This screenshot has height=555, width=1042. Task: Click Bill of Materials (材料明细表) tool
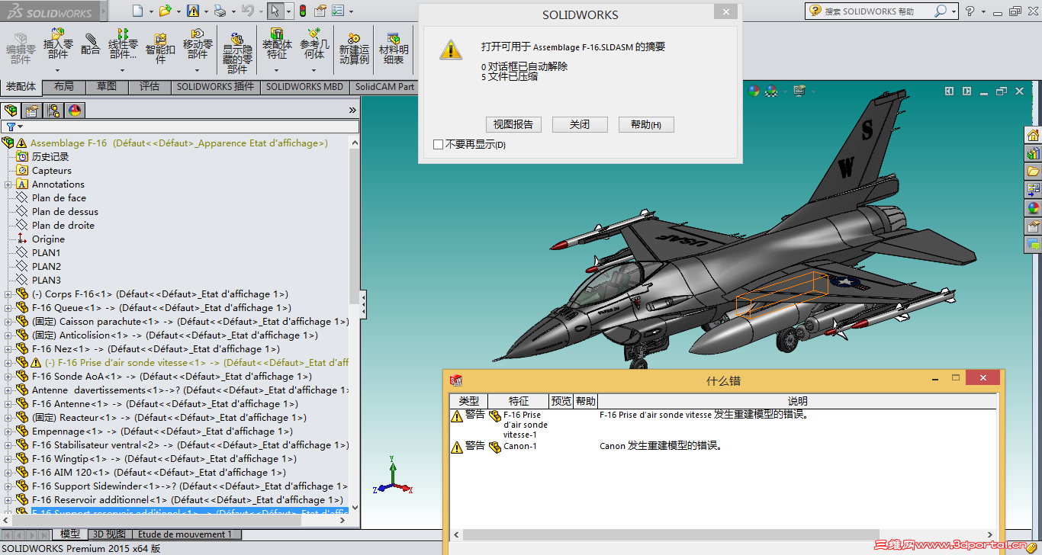[x=394, y=49]
